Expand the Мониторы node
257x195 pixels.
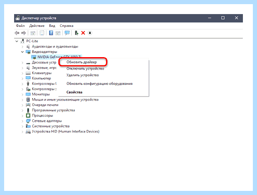[x=22, y=94]
